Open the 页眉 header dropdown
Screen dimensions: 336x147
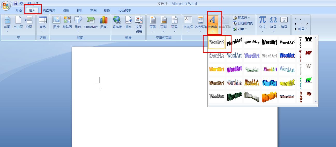coord(153,31)
